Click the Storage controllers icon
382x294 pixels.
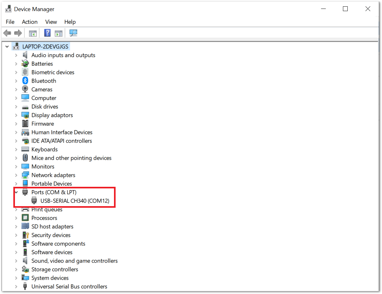tap(25, 269)
